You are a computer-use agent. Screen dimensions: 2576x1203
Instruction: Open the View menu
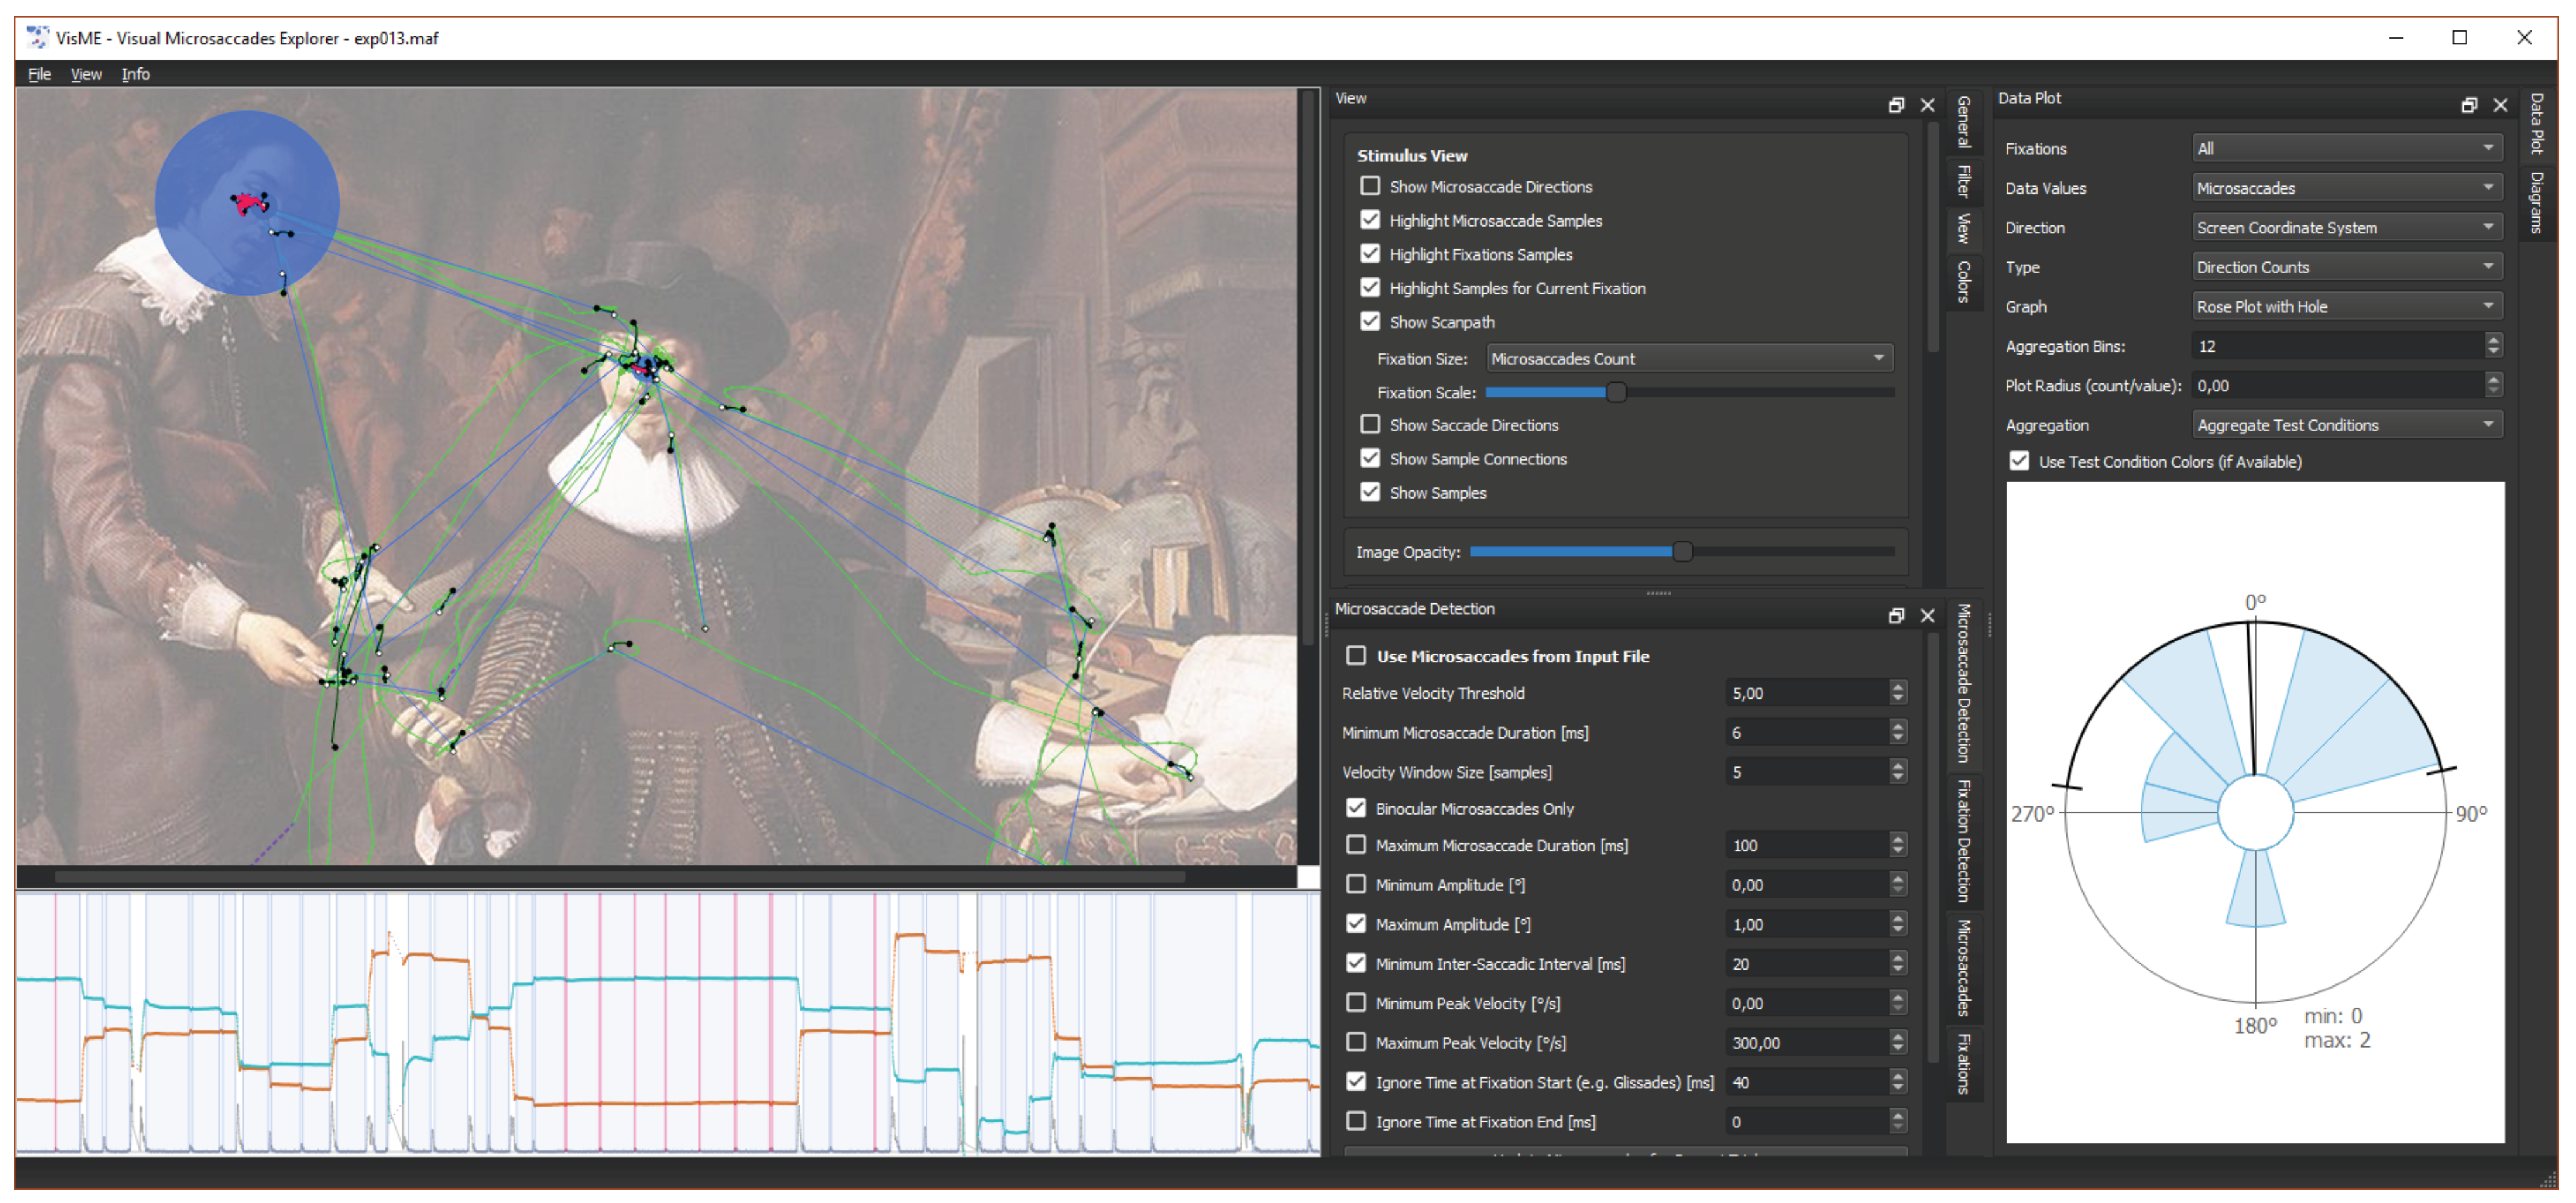[86, 74]
